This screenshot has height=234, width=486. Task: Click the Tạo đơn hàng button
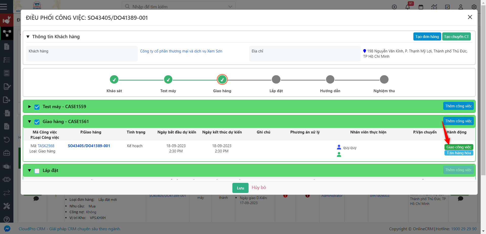(x=427, y=36)
